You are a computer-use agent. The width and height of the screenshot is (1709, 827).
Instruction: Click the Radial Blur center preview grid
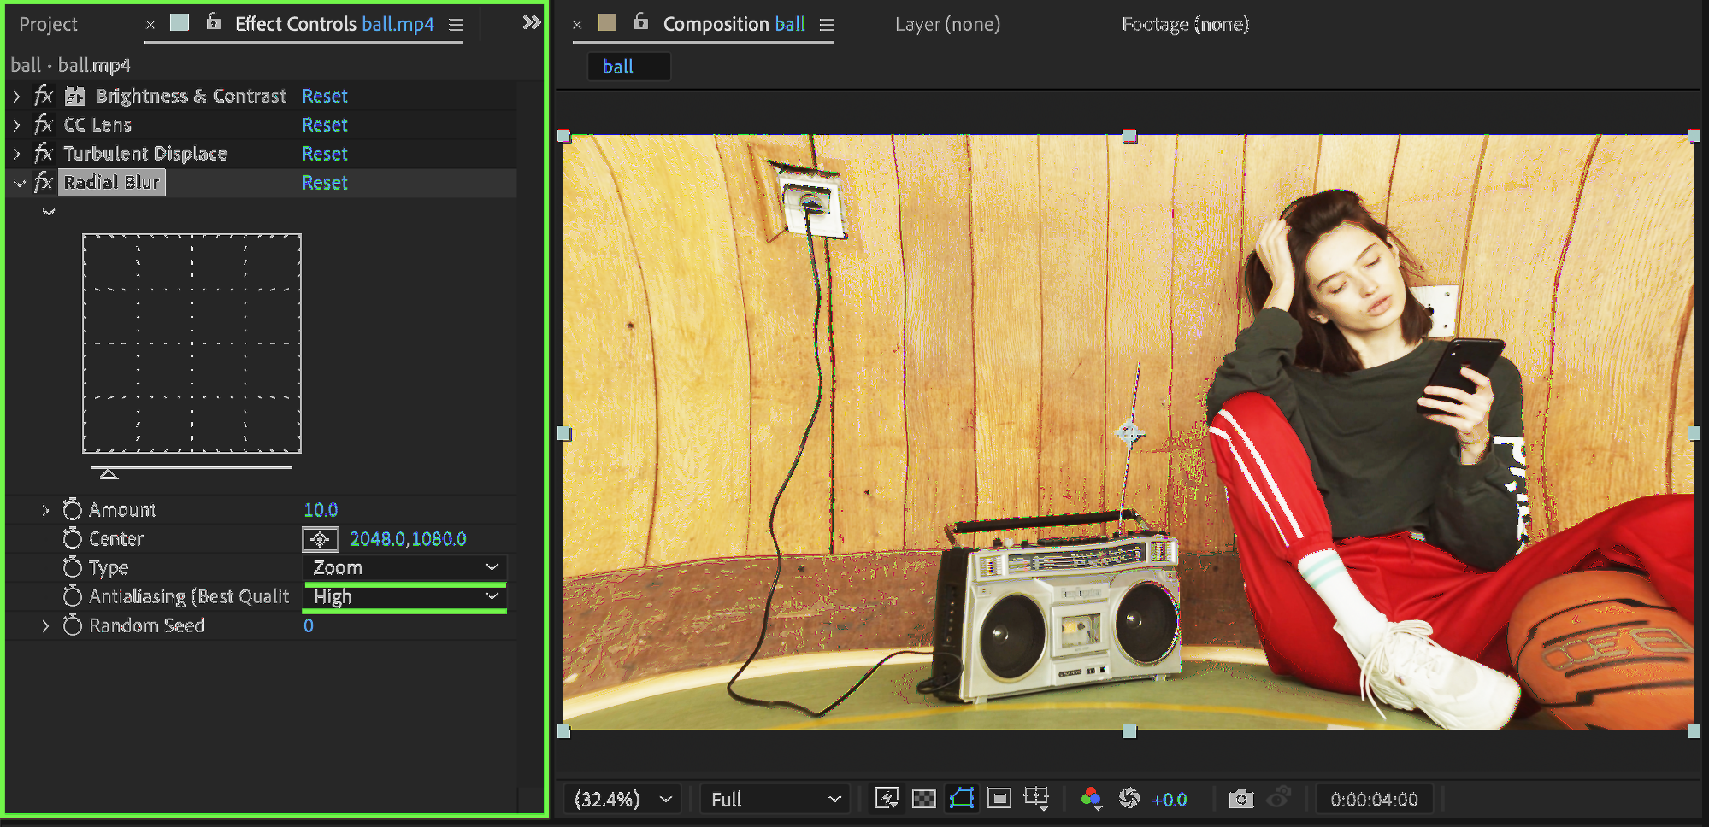pos(192,343)
